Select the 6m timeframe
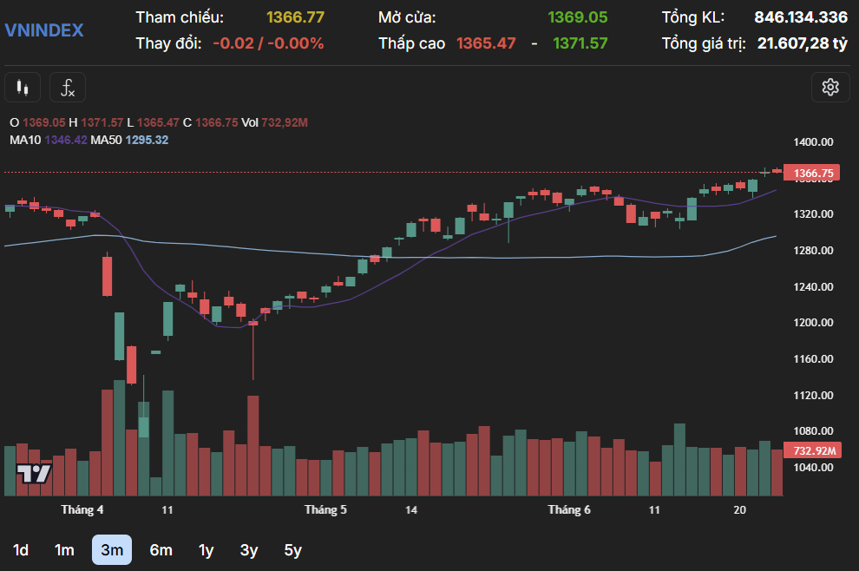The image size is (859, 571). click(161, 550)
